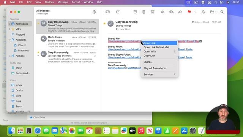The height and width of the screenshot is (137, 243).
Task: Choose Share... in context menu
Action: coord(159,62)
